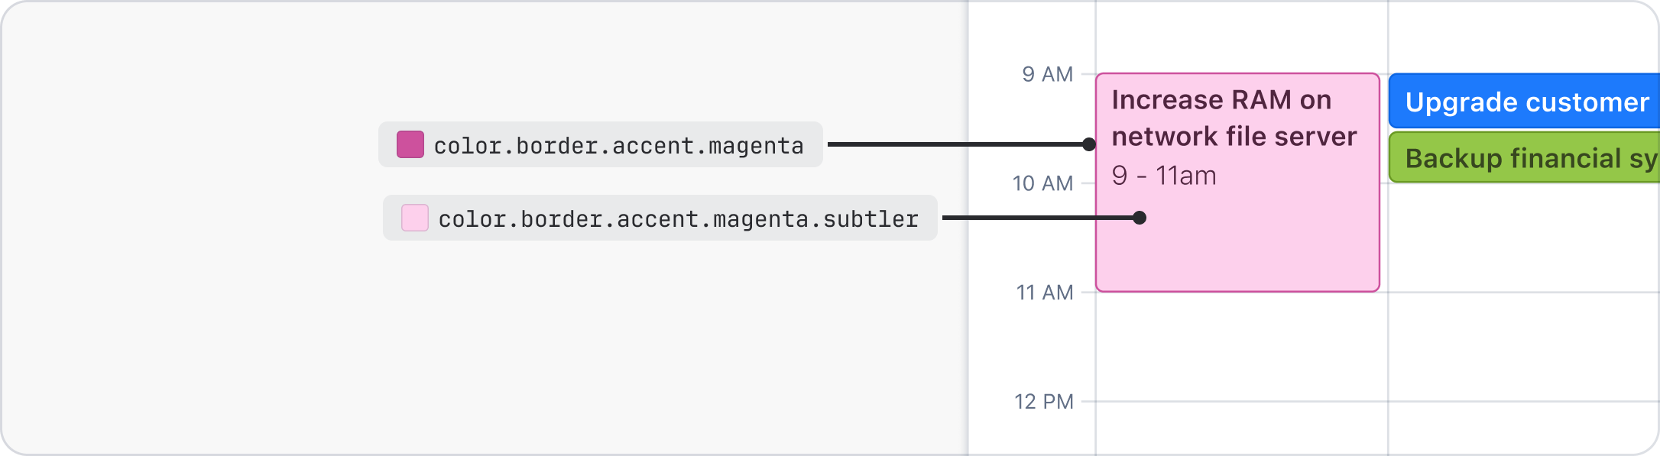Select the color.border.accent.magenta.subtler token label

click(x=678, y=218)
